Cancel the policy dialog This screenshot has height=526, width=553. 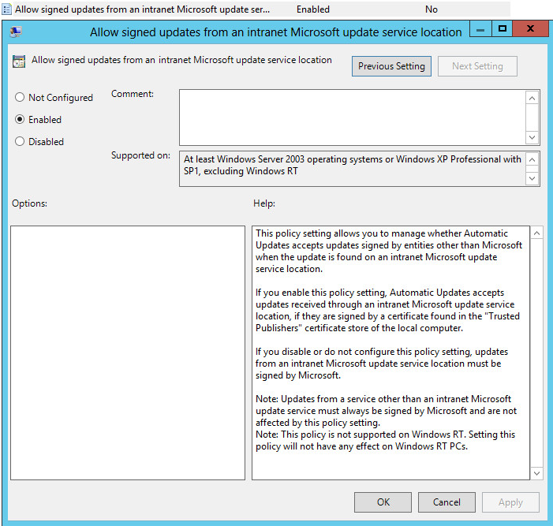coord(447,502)
